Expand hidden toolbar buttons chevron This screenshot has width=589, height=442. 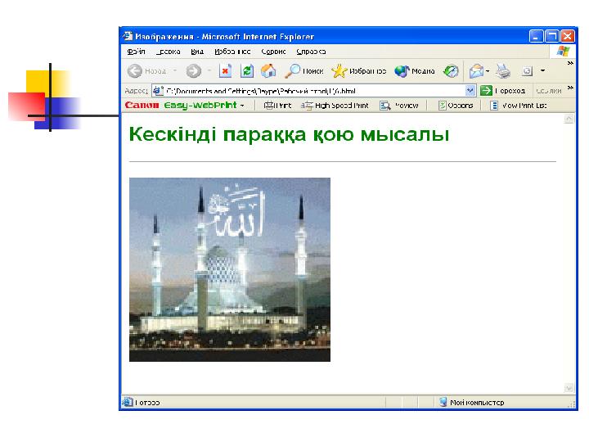click(x=570, y=63)
